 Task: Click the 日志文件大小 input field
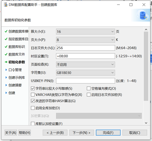85,48
